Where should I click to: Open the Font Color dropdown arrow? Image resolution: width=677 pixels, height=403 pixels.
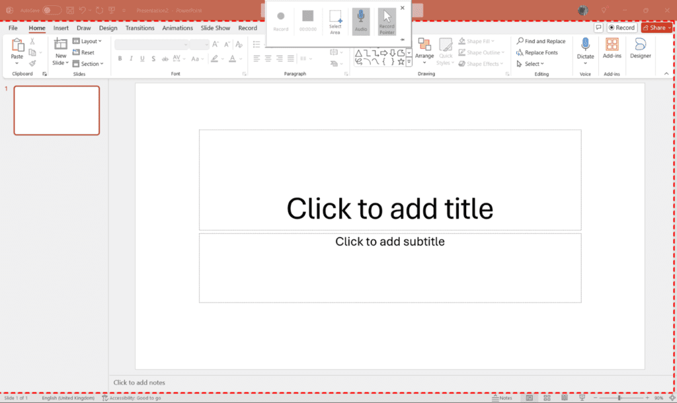(239, 59)
